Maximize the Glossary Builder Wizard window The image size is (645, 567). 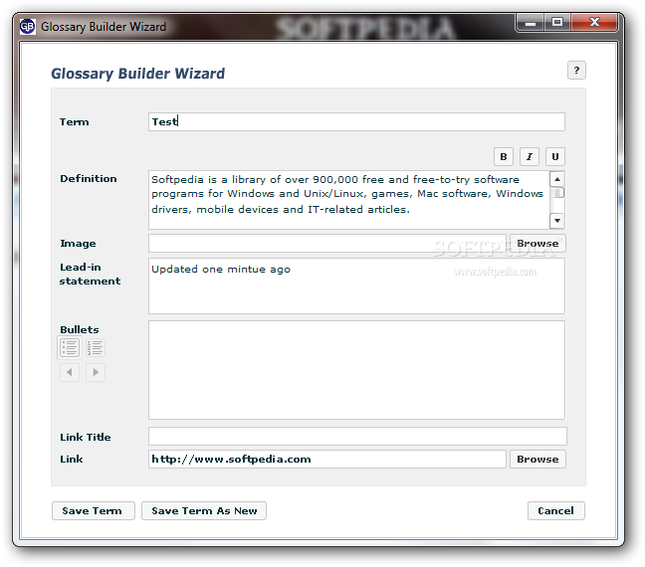(x=557, y=22)
